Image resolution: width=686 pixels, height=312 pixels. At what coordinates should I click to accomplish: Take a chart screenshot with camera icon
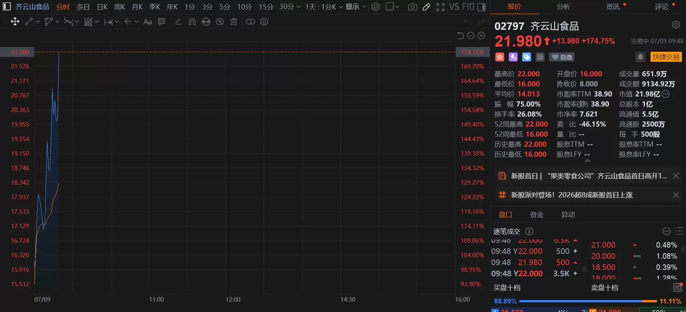pyautogui.click(x=412, y=7)
